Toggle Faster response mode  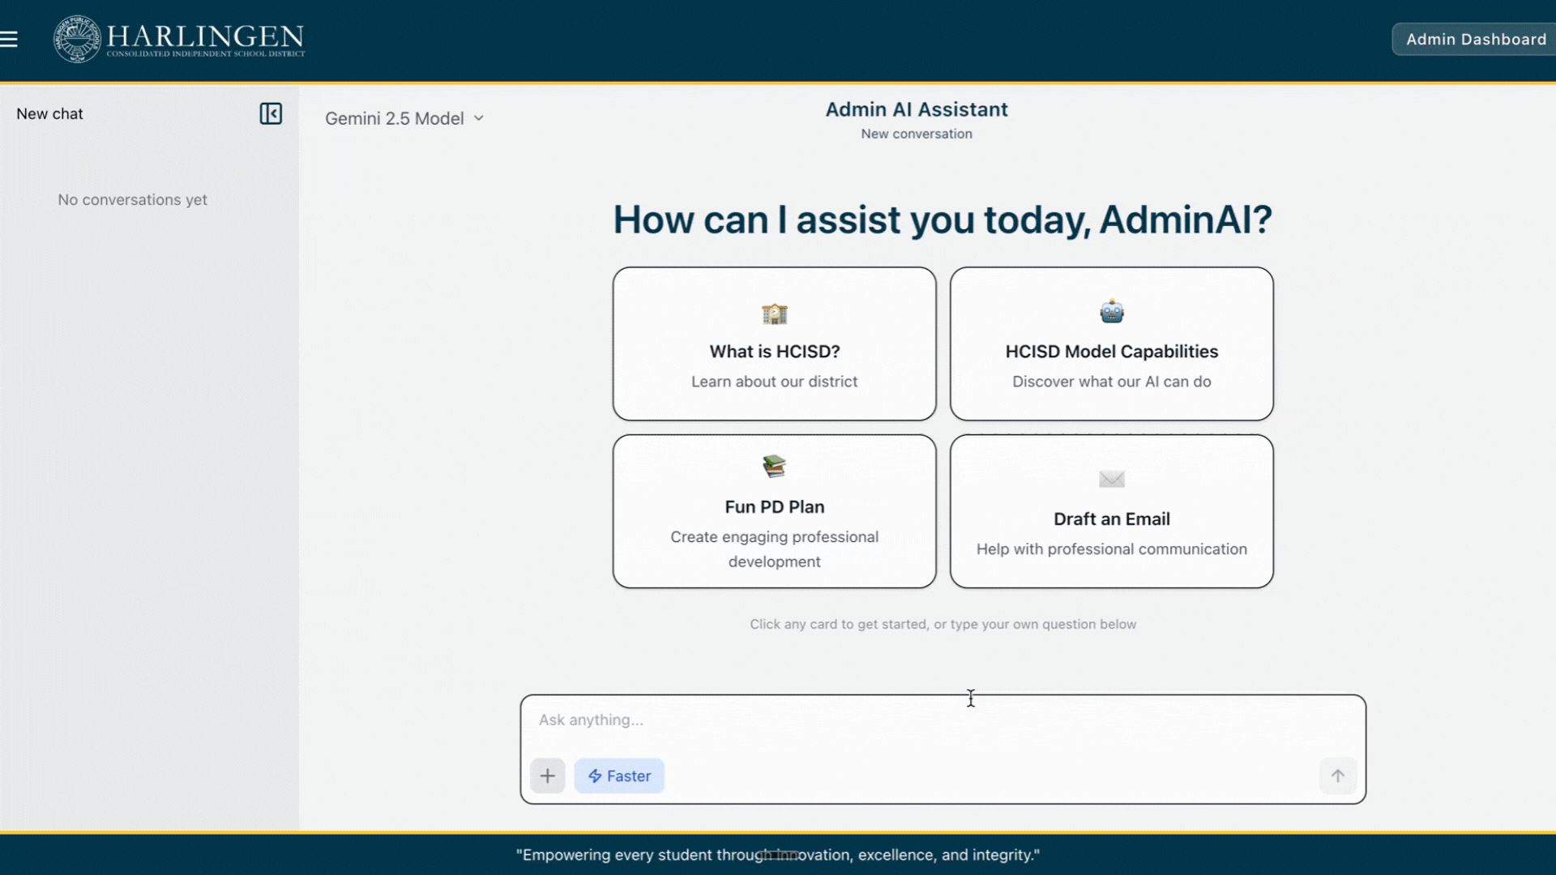[618, 775]
